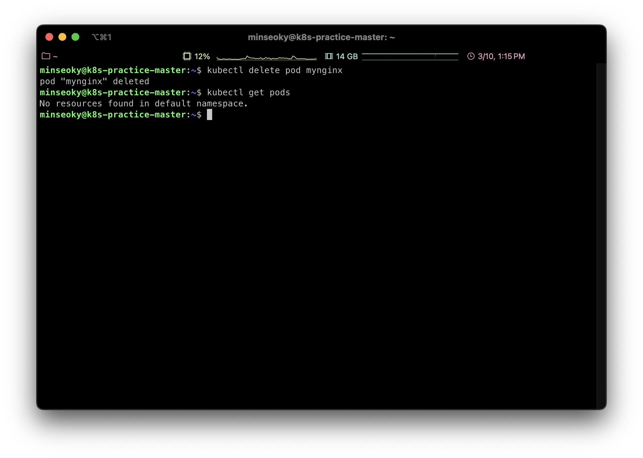This screenshot has width=643, height=458.
Task: Click the 14 GB memory readout
Action: (347, 56)
